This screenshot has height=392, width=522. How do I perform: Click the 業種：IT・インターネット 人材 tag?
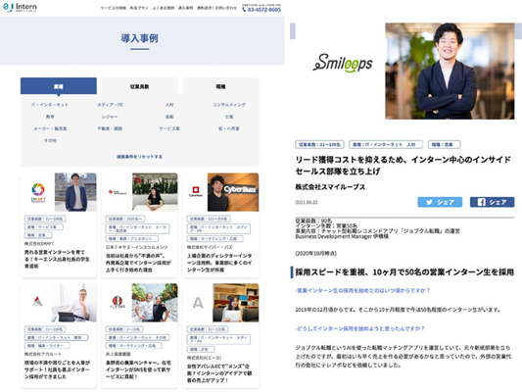point(386,144)
